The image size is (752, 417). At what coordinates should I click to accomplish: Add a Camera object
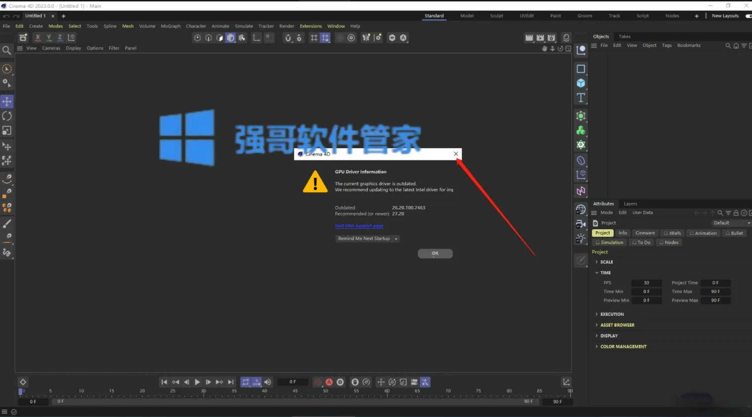[x=581, y=224]
